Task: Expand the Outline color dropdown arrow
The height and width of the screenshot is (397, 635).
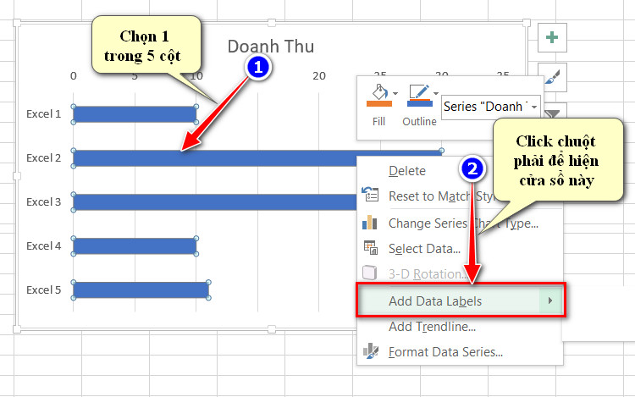Action: click(x=436, y=93)
